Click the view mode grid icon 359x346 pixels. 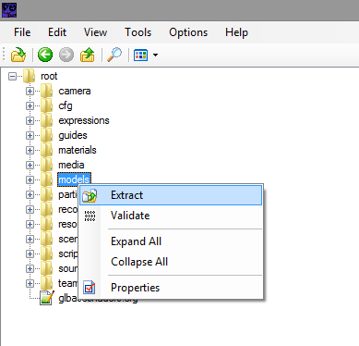[x=141, y=56]
